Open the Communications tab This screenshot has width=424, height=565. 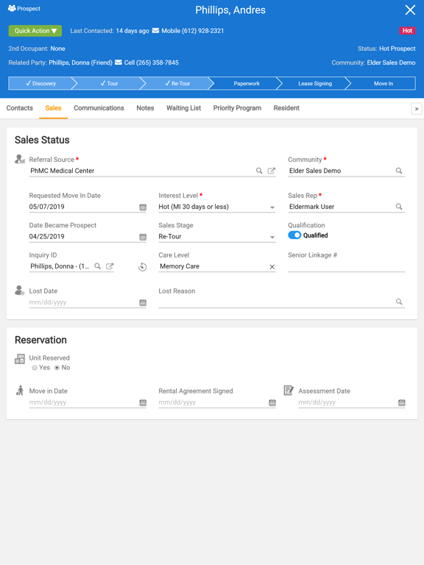pyautogui.click(x=99, y=108)
